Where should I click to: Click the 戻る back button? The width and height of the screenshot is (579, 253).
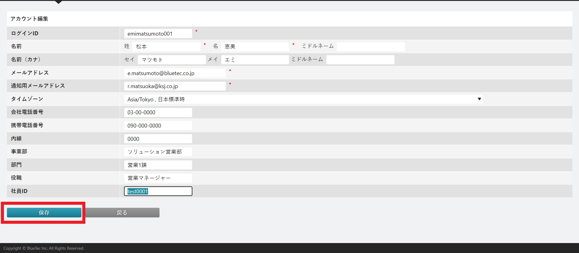pyautogui.click(x=122, y=213)
